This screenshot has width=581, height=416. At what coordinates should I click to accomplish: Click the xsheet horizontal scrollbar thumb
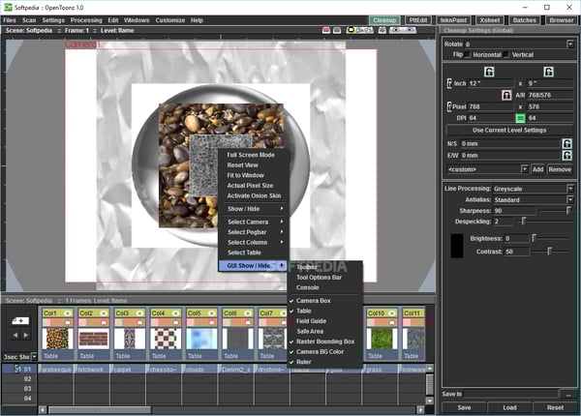point(100,409)
